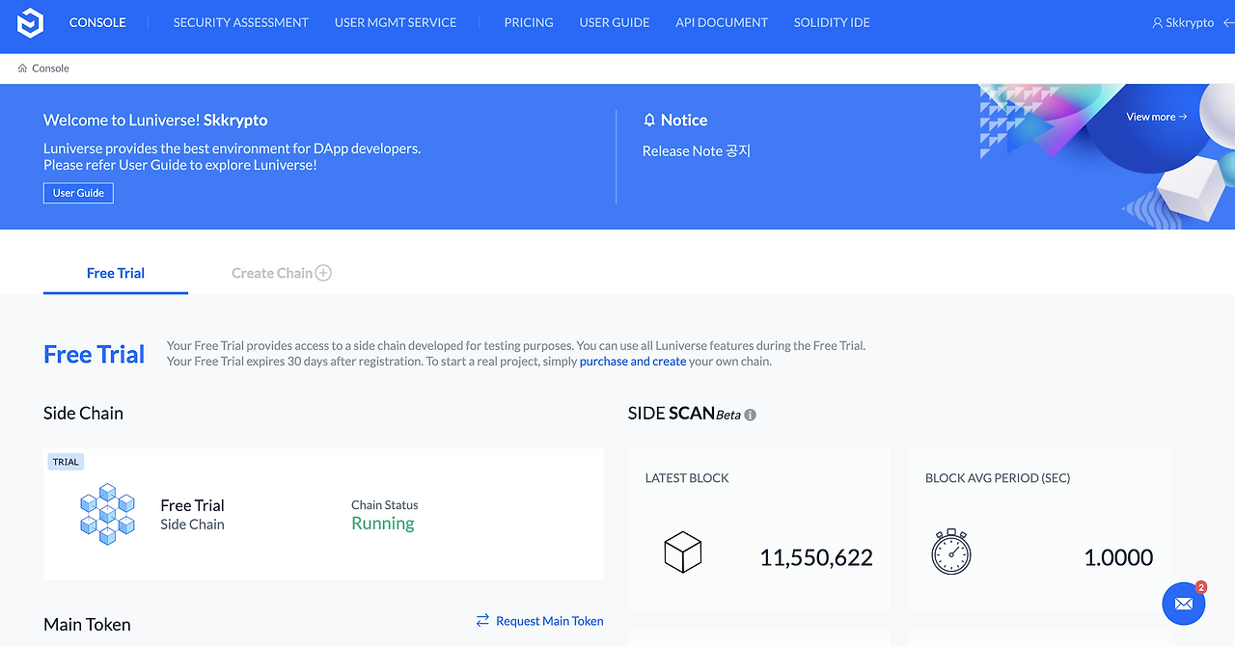Click the user profile icon beside Skkrypto
The height and width of the screenshot is (647, 1235).
1158,22
